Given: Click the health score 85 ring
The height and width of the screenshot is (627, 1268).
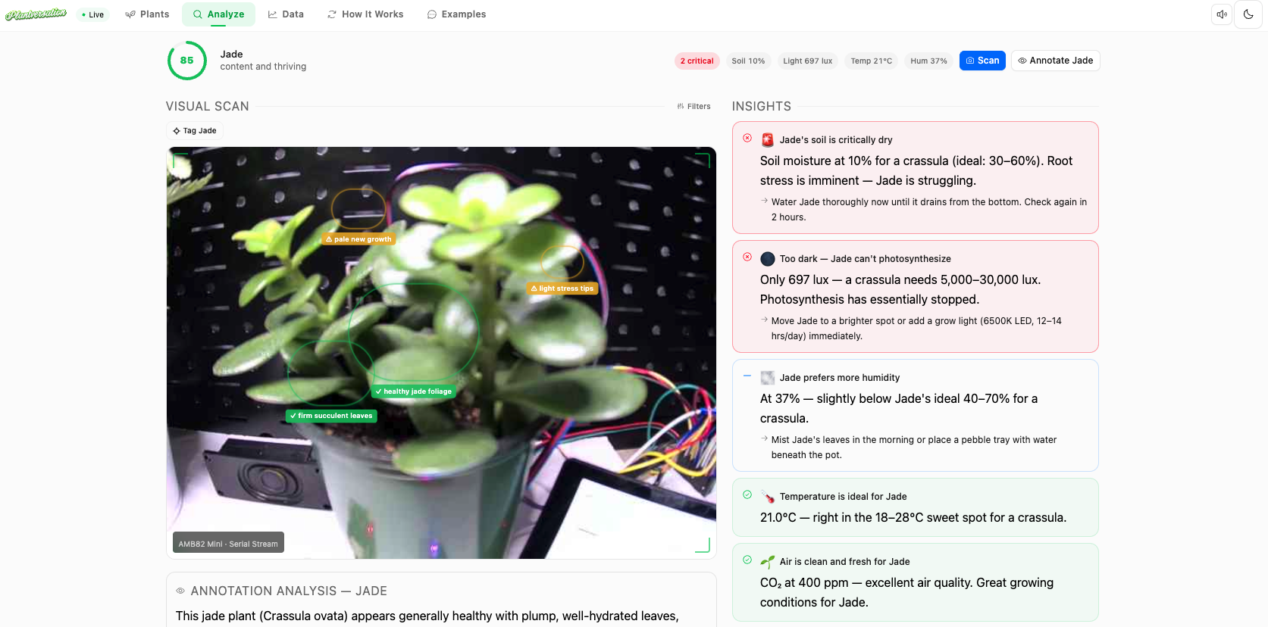Looking at the screenshot, I should click(186, 61).
